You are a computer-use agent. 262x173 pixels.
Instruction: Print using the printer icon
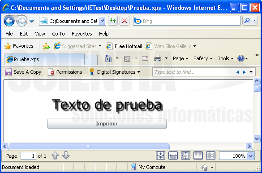tap(158, 58)
